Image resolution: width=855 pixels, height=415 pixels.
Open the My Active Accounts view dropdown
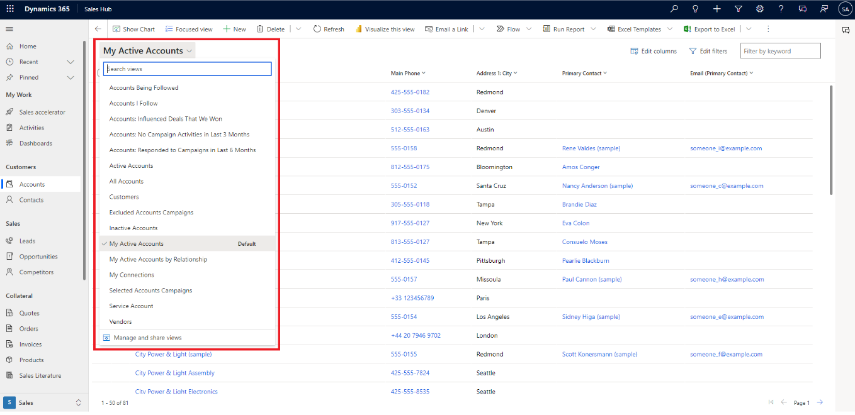pyautogui.click(x=148, y=51)
